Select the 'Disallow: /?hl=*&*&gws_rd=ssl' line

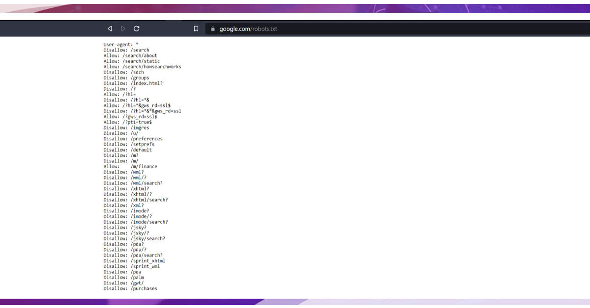click(x=143, y=111)
